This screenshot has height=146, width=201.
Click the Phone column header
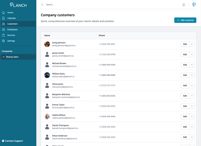pyautogui.click(x=102, y=36)
